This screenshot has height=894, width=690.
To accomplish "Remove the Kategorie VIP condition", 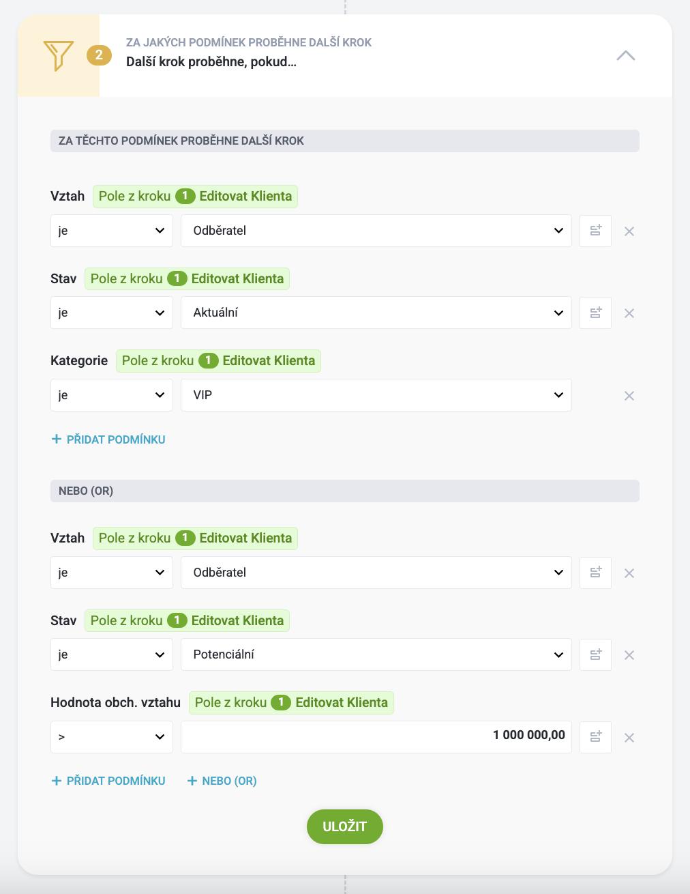I will (x=629, y=396).
